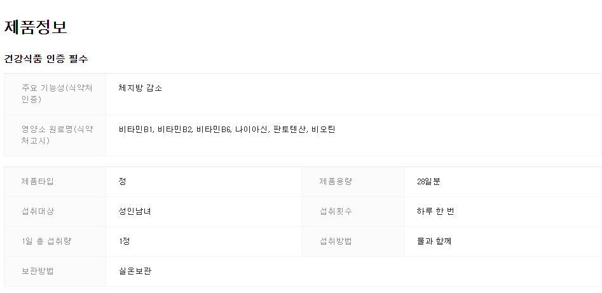Select the 실온보관 storage value
This screenshot has height=293, width=602.
point(134,271)
